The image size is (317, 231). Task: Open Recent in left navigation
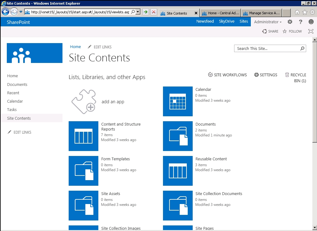pyautogui.click(x=13, y=93)
